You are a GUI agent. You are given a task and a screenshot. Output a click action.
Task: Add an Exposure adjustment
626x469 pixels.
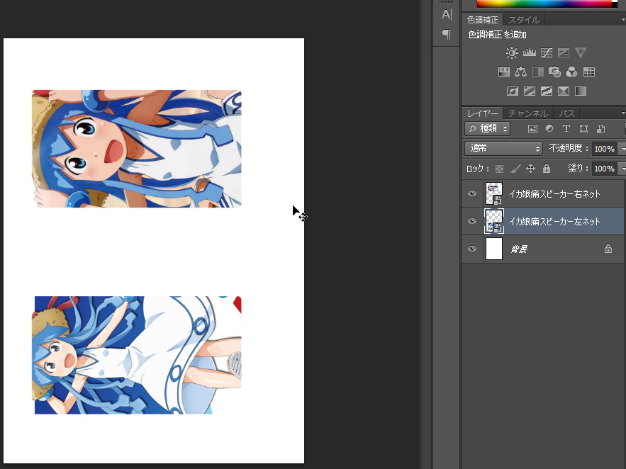(x=564, y=52)
